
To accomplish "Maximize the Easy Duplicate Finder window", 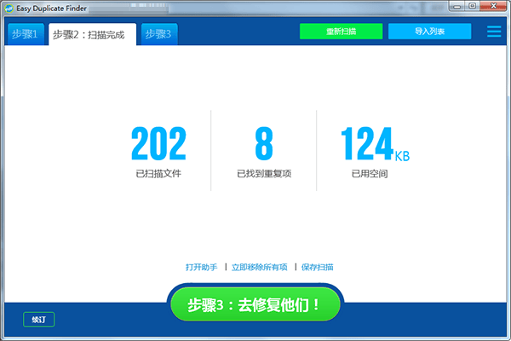I will point(472,7).
